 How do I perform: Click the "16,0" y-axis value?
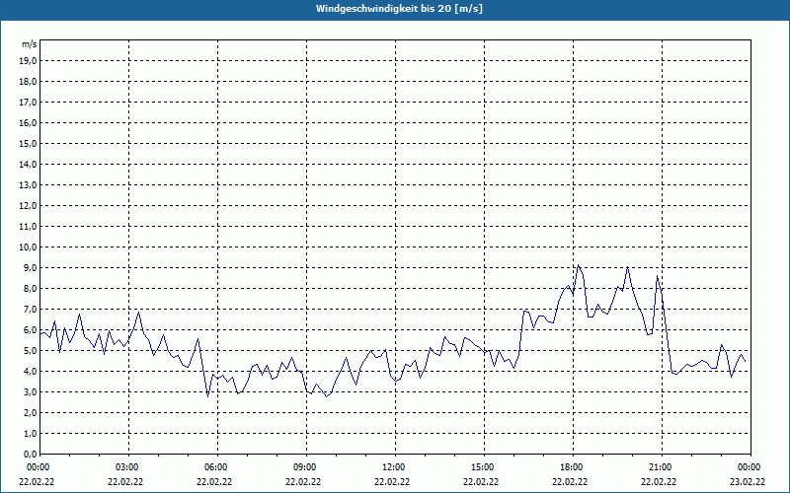28,122
